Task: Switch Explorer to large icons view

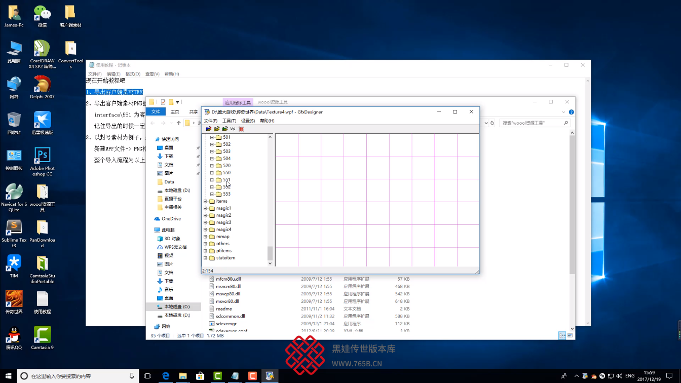Action: click(571, 335)
